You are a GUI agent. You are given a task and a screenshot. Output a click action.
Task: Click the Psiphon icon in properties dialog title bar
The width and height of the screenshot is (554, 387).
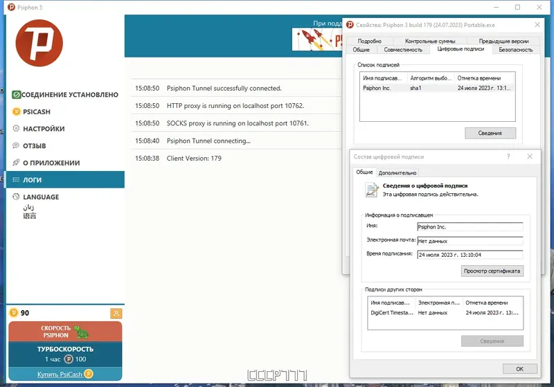point(350,25)
